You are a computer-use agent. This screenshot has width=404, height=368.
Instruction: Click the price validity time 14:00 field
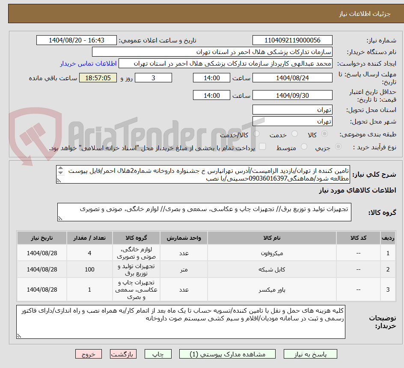point(211,95)
